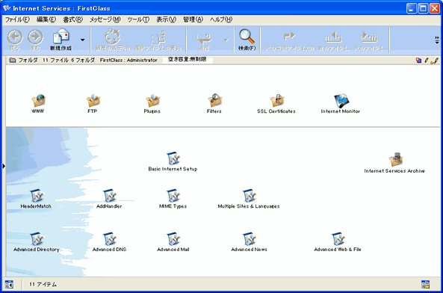Select the MIME Types form icon
Screen dimensions: 443x293
click(x=173, y=196)
